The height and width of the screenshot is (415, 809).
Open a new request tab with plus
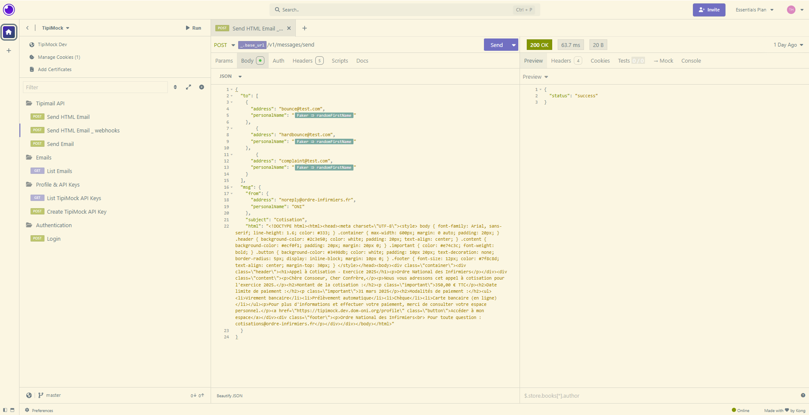tap(304, 28)
